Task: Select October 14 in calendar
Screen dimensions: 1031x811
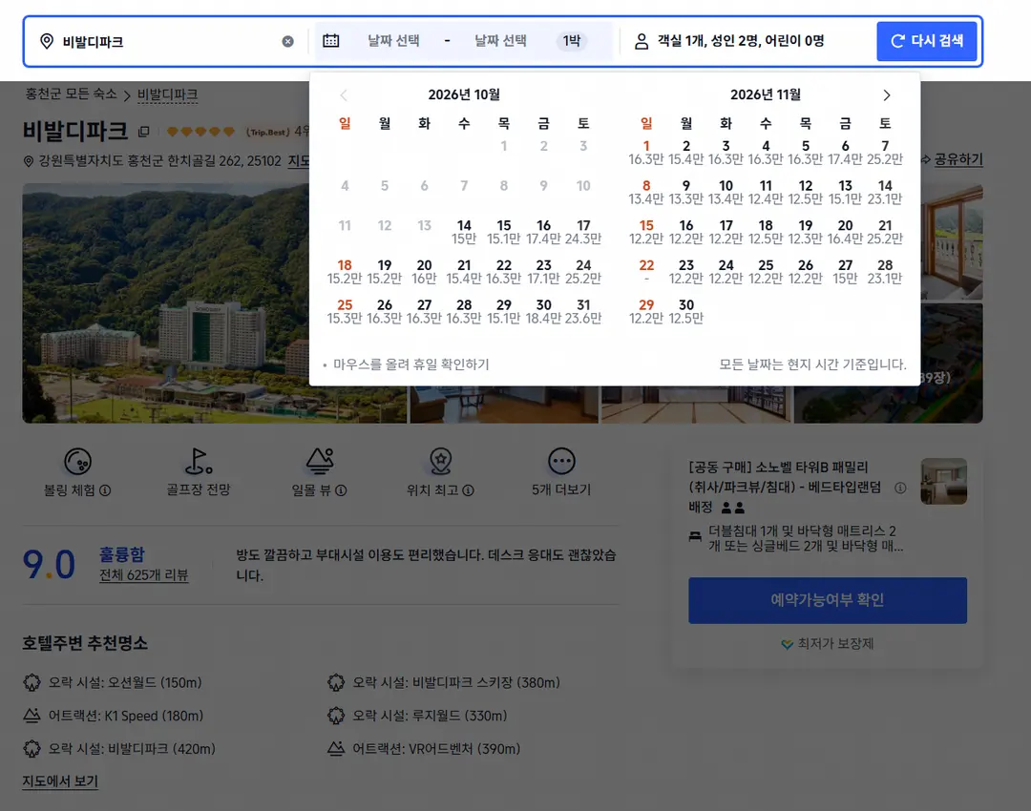Action: tap(464, 232)
